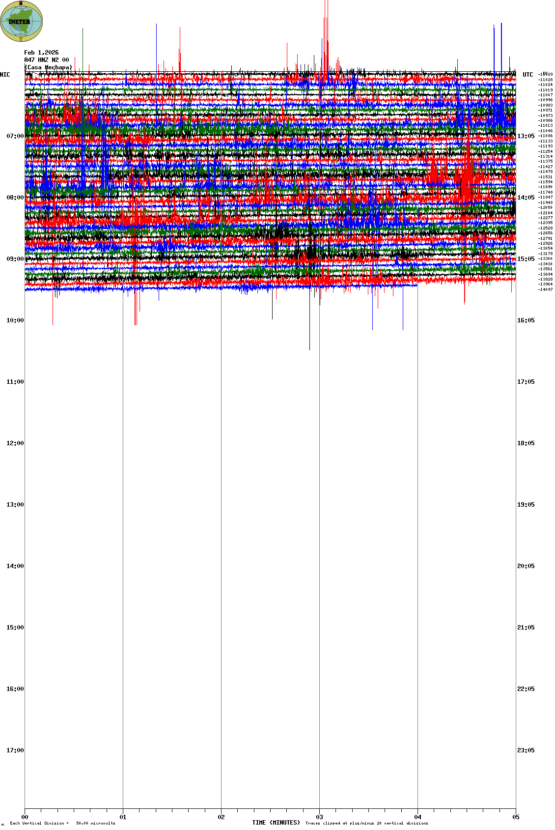Screen dimensions: 555x830
Task: Click the 20:05 UTC time label
Action: 526,566
